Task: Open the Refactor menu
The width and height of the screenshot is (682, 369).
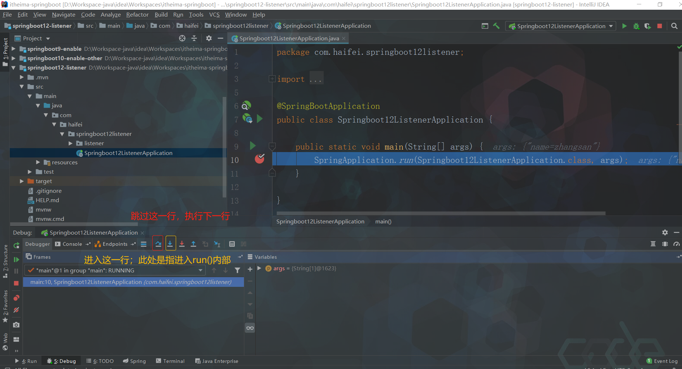Action: [137, 14]
